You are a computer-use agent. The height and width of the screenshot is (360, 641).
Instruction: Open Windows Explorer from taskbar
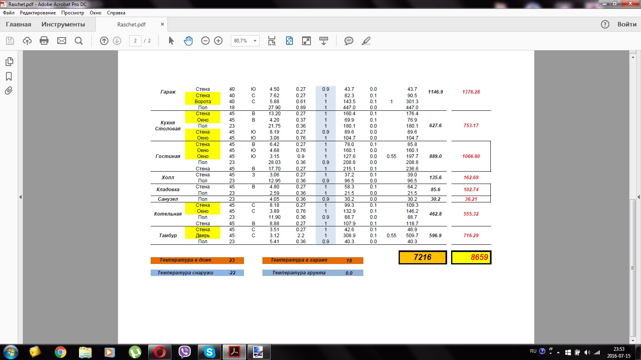point(85,352)
